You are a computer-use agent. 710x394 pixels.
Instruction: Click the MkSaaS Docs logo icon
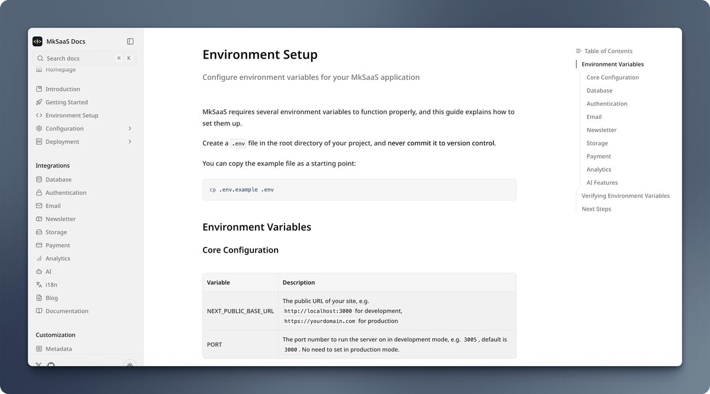coord(37,41)
